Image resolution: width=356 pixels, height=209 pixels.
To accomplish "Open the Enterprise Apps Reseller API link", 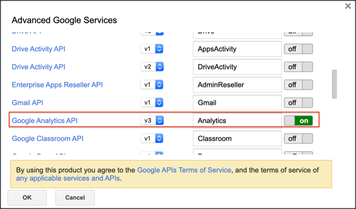I will point(57,85).
